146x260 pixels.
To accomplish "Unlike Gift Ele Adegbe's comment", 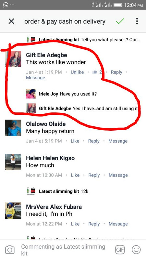I will click(77, 72).
